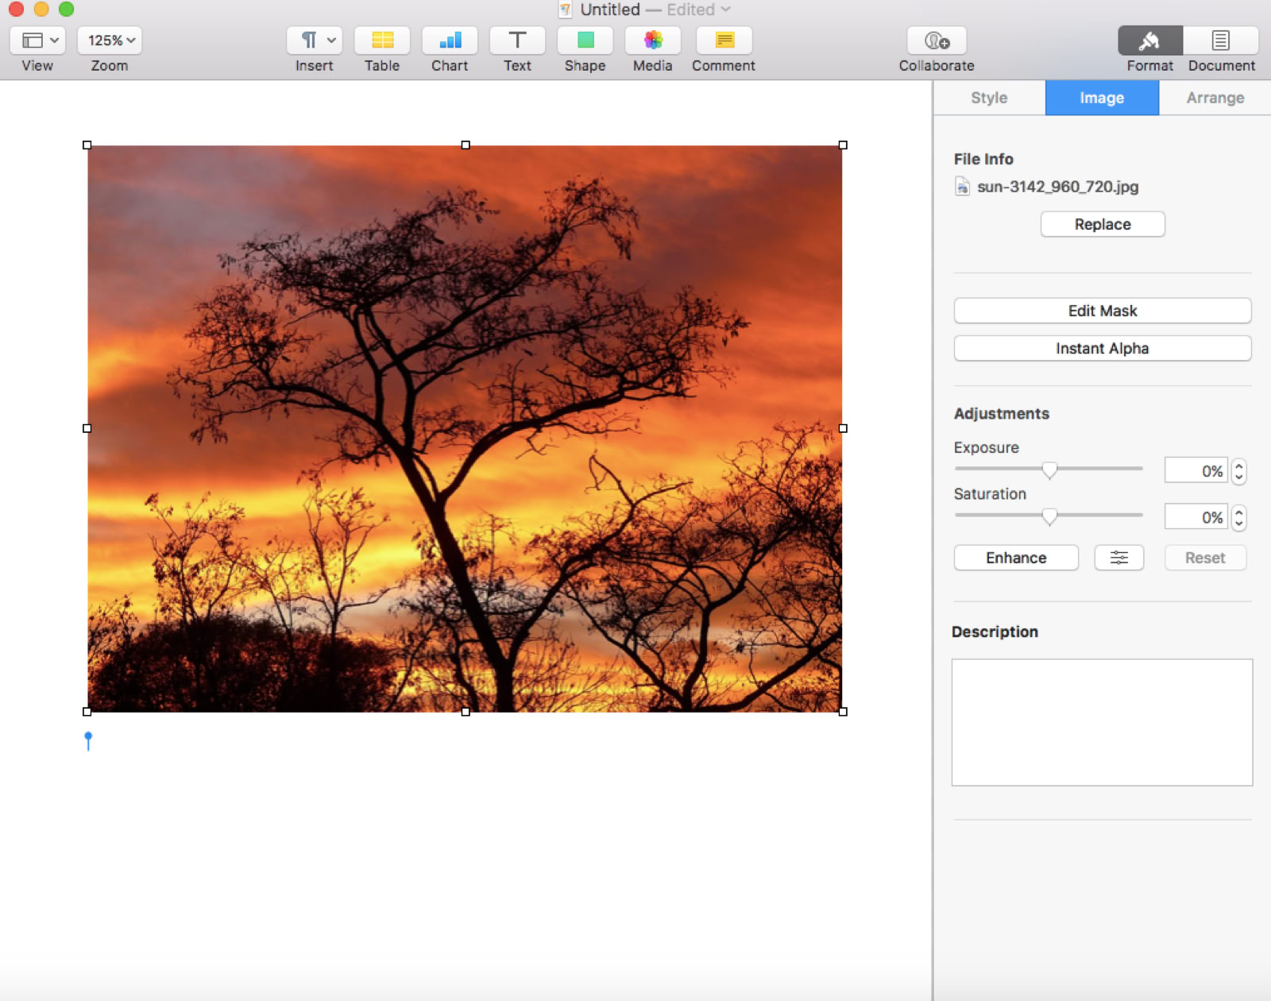Switch to the Arrange tab
This screenshot has height=1001, width=1271.
click(x=1215, y=98)
